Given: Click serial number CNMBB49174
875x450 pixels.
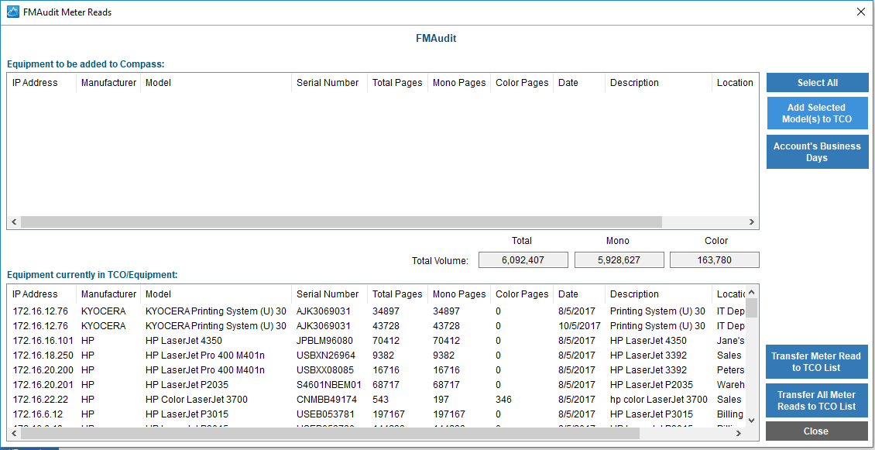Looking at the screenshot, I should click(x=327, y=400).
